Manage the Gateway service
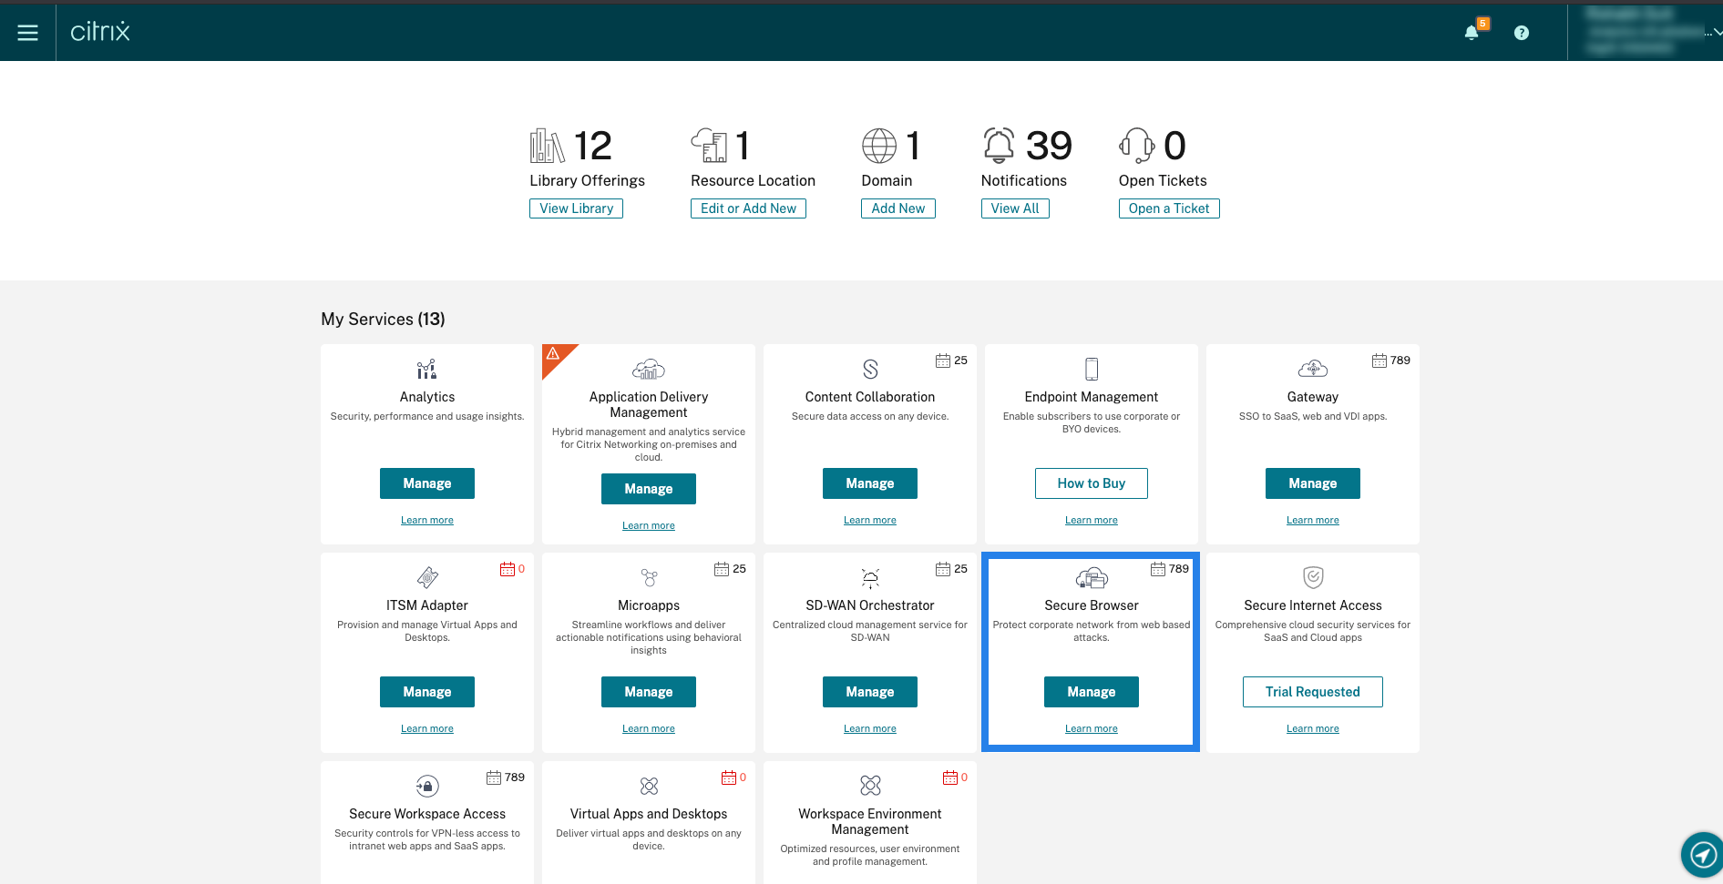This screenshot has width=1723, height=884. tap(1313, 483)
